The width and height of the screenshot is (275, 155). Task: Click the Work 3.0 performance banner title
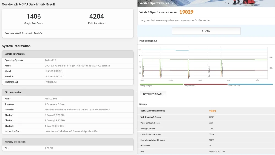click(154, 3)
